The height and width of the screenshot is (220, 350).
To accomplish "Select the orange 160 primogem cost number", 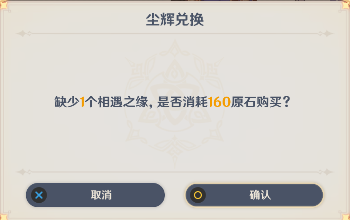I will (x=219, y=102).
